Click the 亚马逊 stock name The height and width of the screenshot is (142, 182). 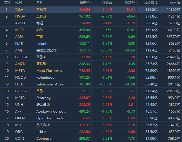(41, 64)
